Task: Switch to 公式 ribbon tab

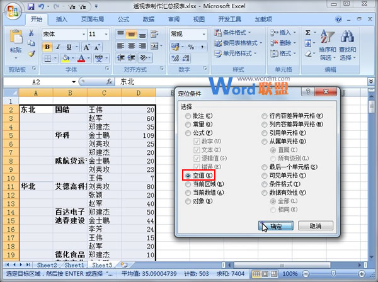Action: pos(123,20)
